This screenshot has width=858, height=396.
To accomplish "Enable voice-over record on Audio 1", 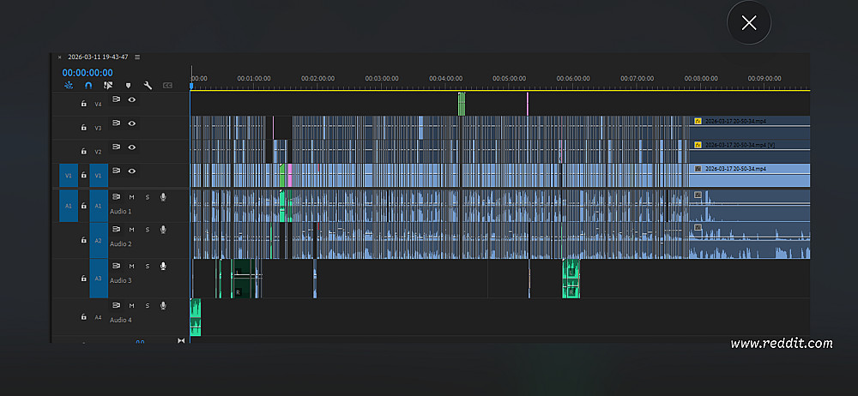I will tap(163, 197).
